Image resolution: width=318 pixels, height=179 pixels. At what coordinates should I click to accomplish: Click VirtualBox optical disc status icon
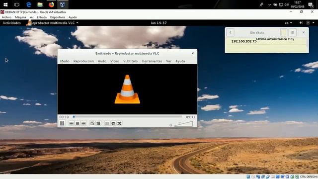coord(253,177)
